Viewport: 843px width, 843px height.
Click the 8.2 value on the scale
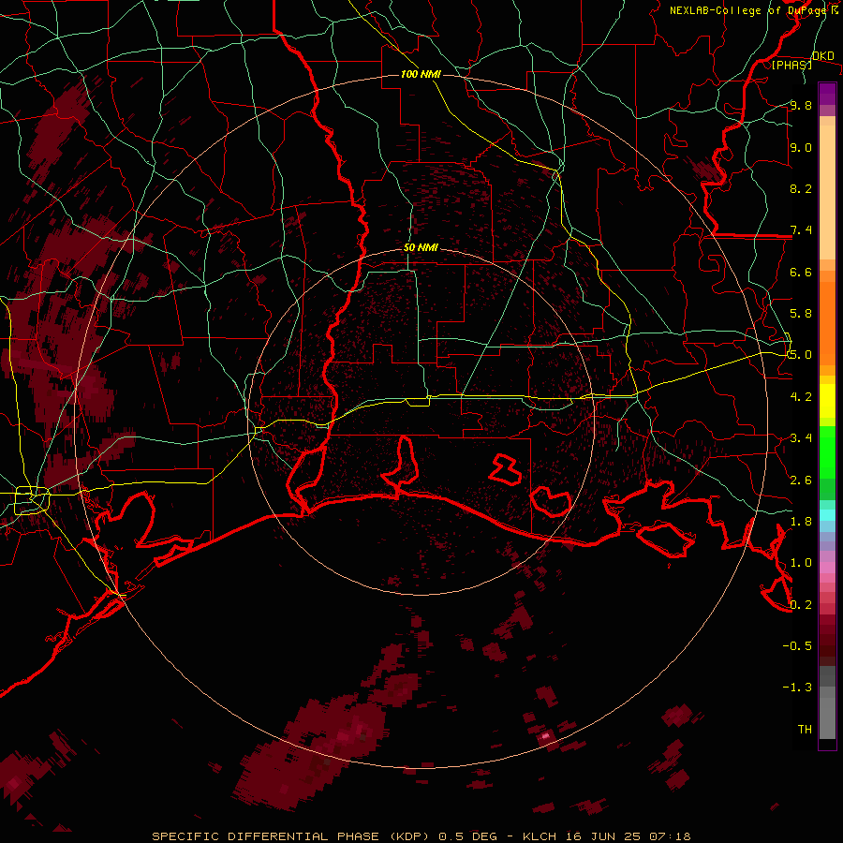coord(801,188)
